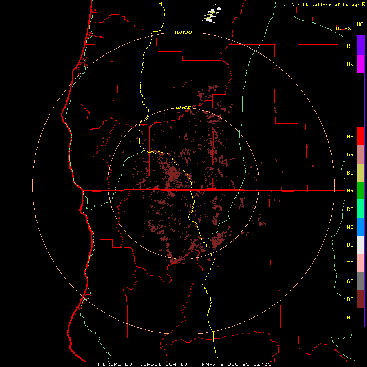Click the white echo cluster at top
Viewport: 367px width, 367px height.
pyautogui.click(x=212, y=15)
